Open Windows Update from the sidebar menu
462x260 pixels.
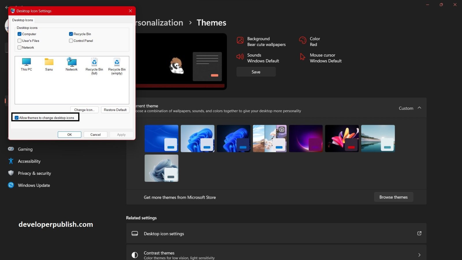click(34, 185)
